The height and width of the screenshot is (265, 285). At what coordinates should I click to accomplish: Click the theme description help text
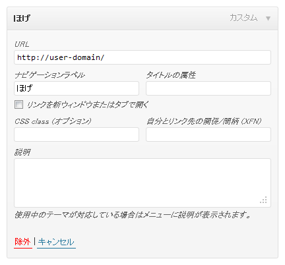[x=133, y=215]
